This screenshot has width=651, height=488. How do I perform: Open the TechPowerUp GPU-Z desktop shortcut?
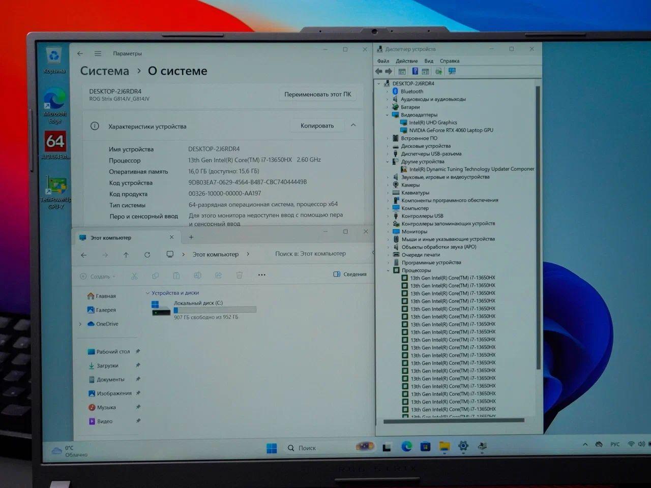[56, 192]
